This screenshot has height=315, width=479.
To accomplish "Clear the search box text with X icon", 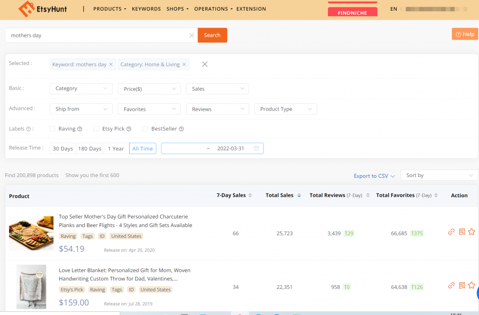I will [x=191, y=36].
